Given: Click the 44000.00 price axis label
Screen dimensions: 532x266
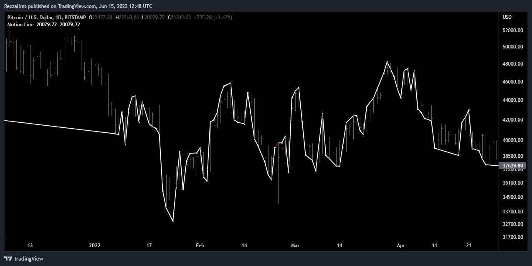Looking at the screenshot, I should click(x=513, y=100).
